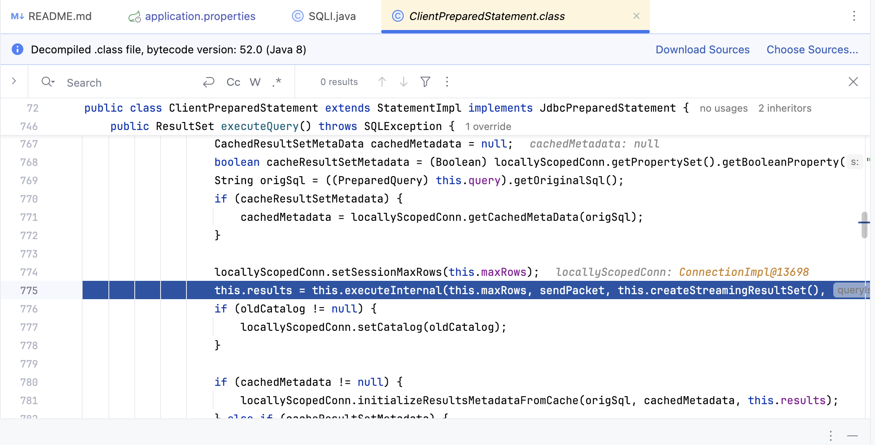This screenshot has width=875, height=445.
Task: Click getCachedMetaData call on line 771
Action: tap(523, 217)
